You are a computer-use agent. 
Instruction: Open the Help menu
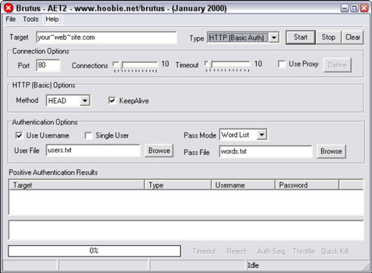52,19
